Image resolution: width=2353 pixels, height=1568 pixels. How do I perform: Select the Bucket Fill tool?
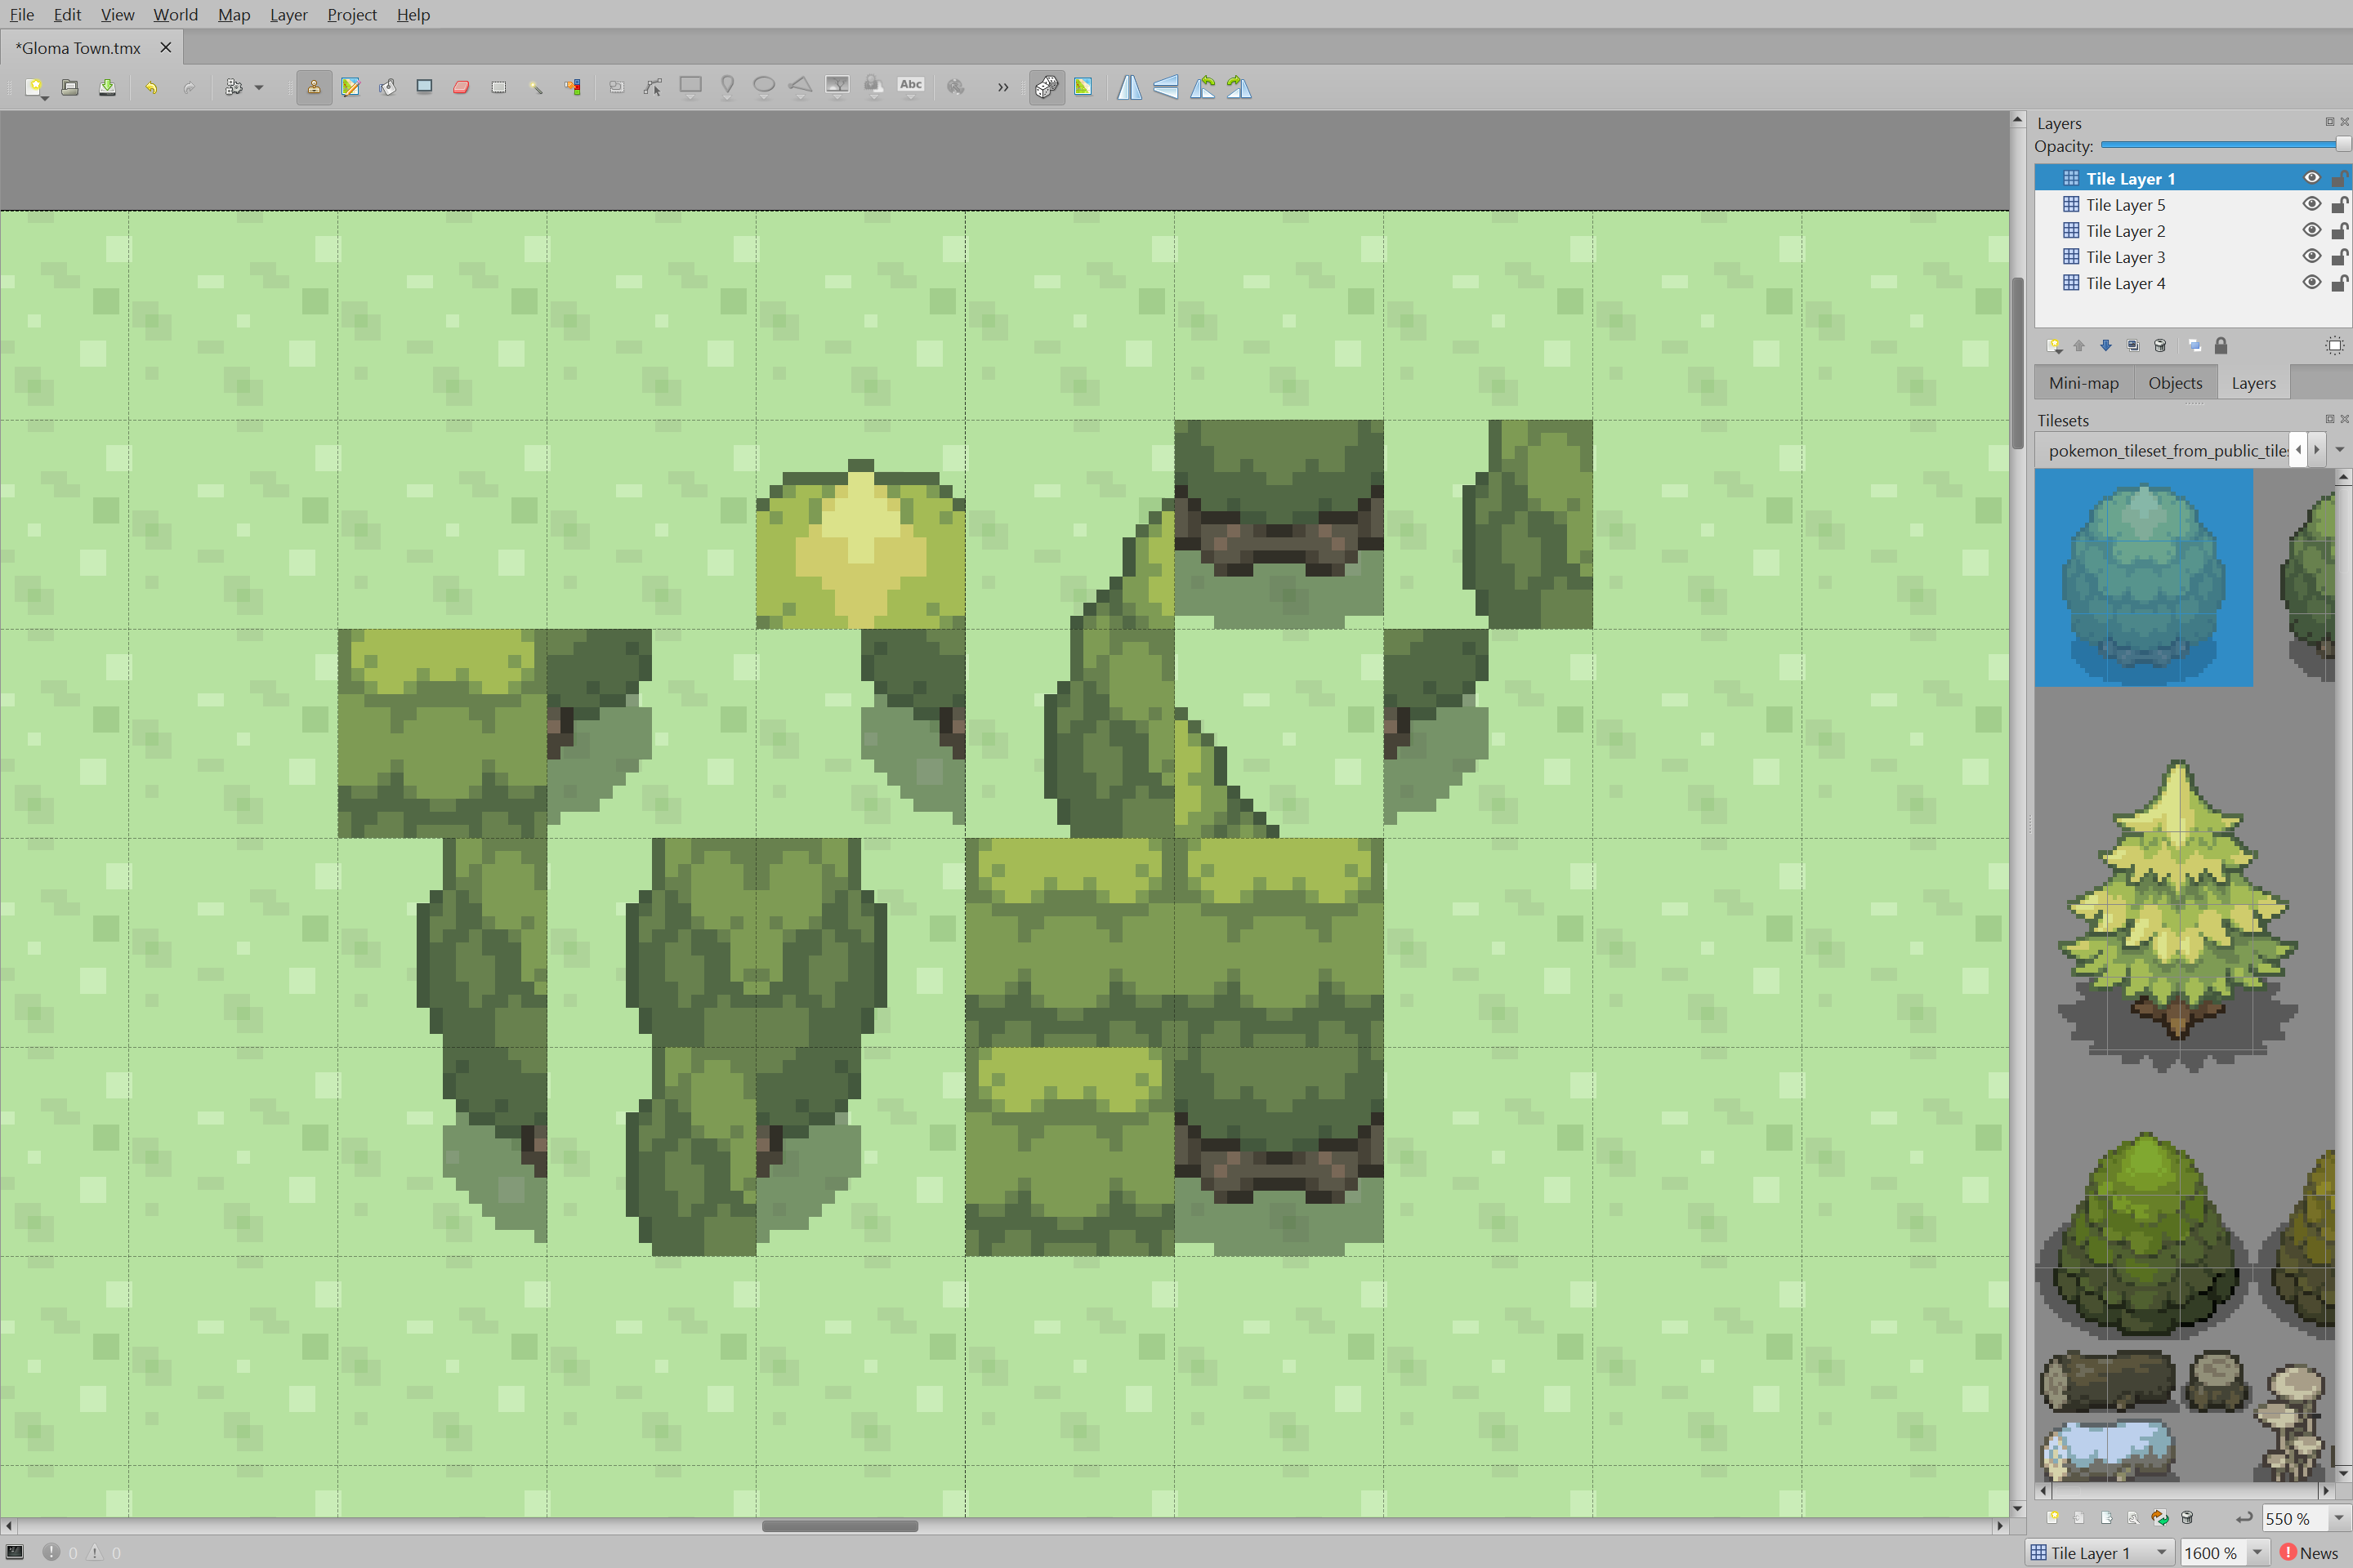tap(387, 87)
